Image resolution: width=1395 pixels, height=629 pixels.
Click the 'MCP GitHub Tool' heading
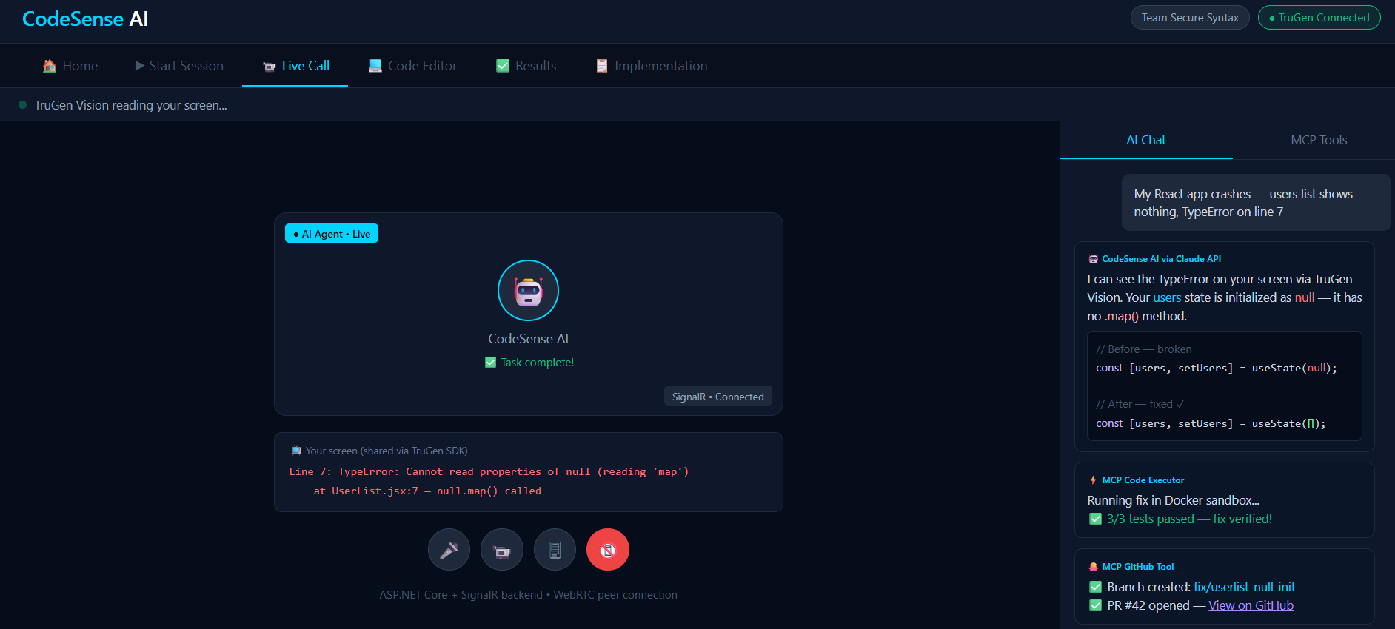click(1138, 567)
